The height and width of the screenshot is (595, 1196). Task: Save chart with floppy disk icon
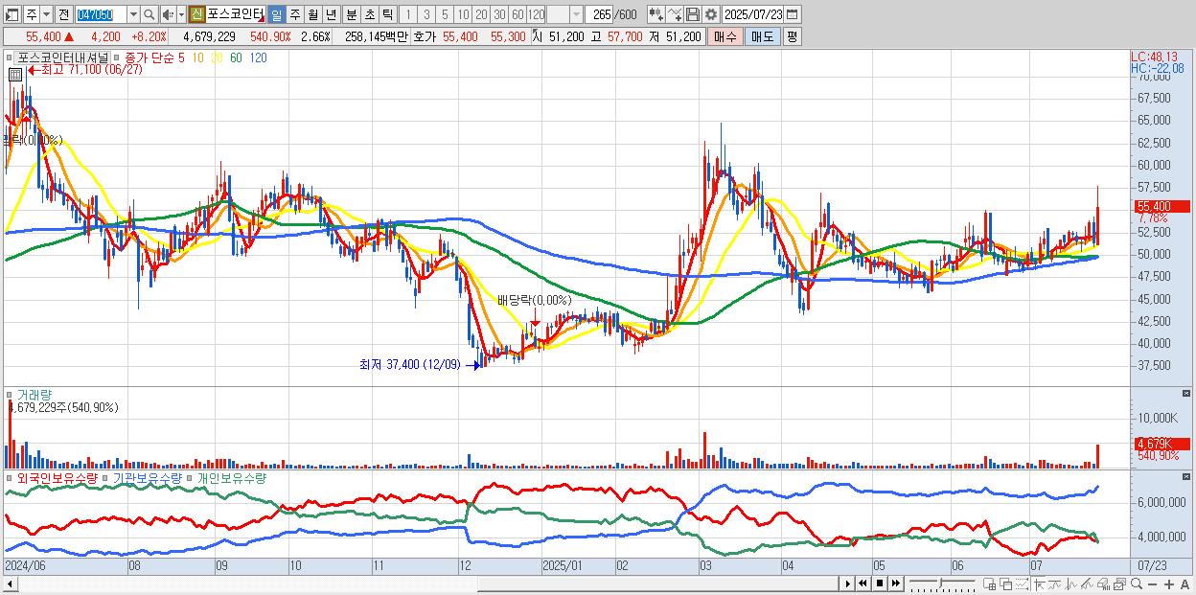tap(693, 14)
